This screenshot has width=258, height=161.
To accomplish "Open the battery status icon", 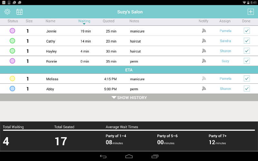I will point(248,3).
